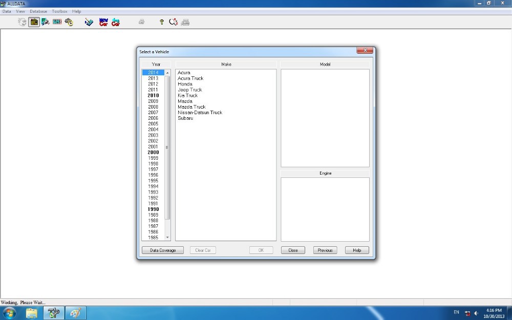Image resolution: width=512 pixels, height=320 pixels.
Task: Click Year list scroll up arrow
Action: pyautogui.click(x=167, y=73)
